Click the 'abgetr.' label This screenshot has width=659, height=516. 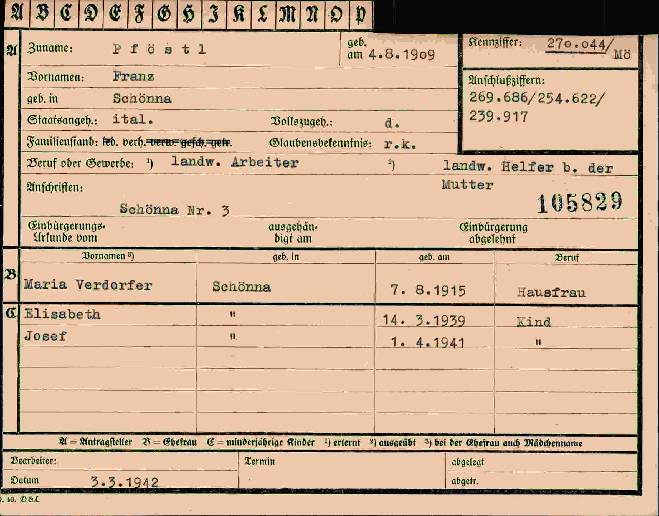point(465,481)
